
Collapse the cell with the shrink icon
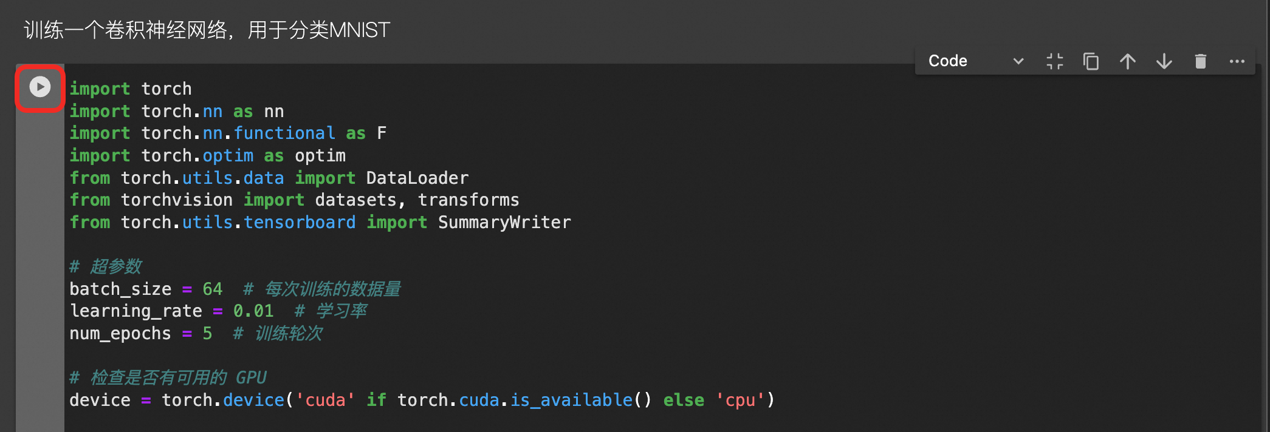[x=1055, y=61]
